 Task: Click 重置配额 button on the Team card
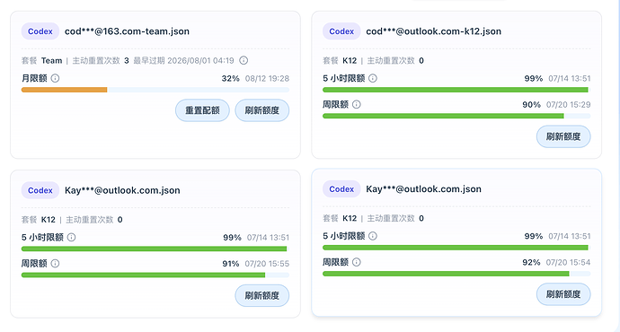tap(202, 110)
